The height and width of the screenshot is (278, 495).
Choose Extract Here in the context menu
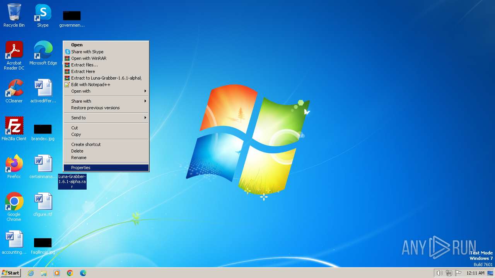[106, 71]
